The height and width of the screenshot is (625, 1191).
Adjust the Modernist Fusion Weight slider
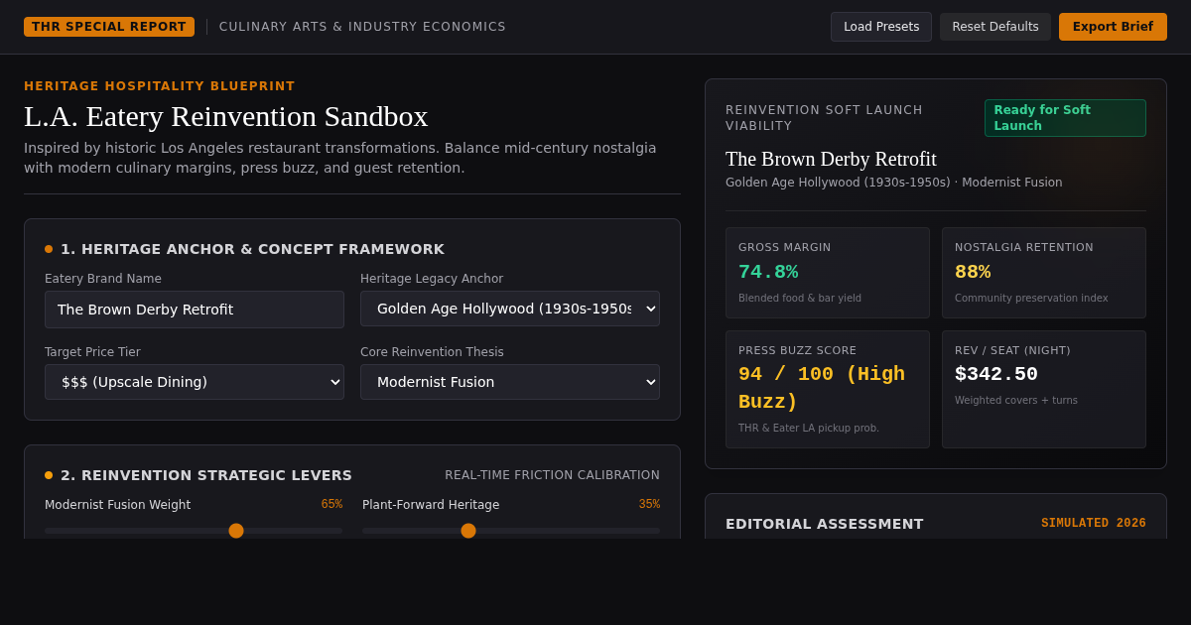194,531
